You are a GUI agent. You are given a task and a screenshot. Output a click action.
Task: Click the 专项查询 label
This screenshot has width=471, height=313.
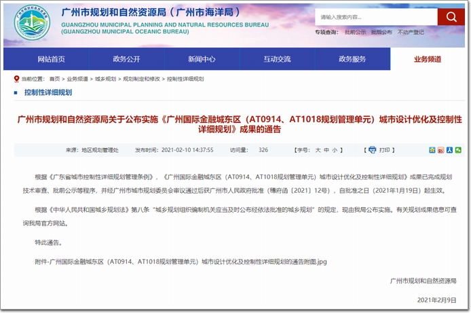(x=326, y=32)
